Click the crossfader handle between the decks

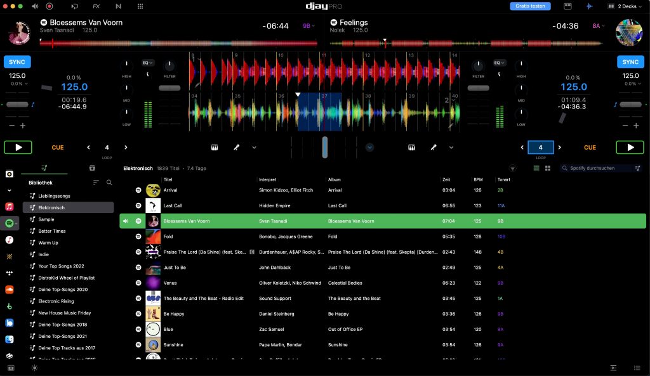click(324, 147)
